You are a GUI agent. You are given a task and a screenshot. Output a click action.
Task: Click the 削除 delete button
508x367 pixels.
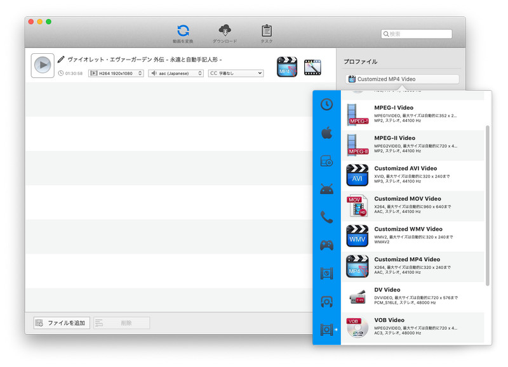click(121, 323)
